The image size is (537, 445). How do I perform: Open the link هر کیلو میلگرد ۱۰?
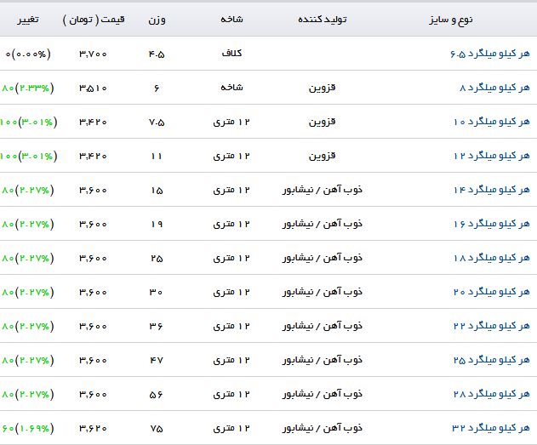[491, 122]
